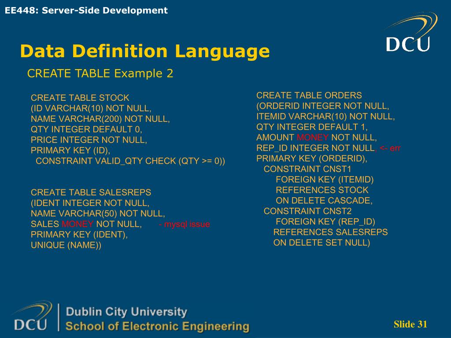Click the 'Slide 31' number label
Viewport: 451px width, 338px height.
coord(410,324)
